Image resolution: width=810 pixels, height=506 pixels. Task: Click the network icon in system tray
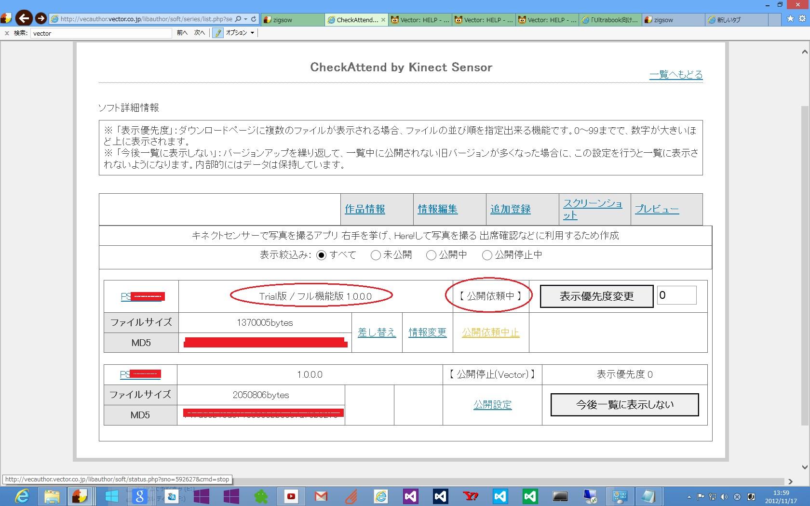(713, 497)
